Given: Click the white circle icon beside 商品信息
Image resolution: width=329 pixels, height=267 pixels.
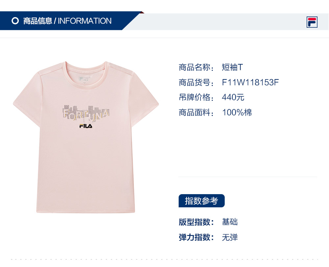Looking at the screenshot, I should point(15,21).
